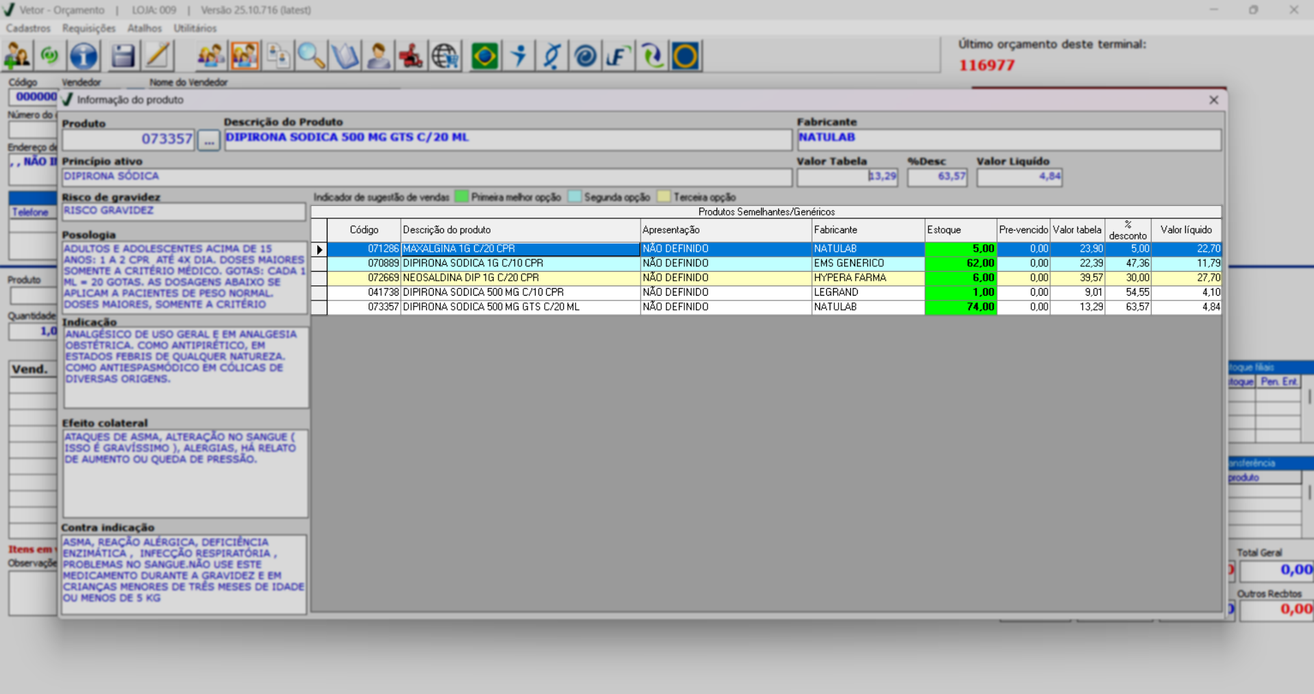Click the Valor Tabela input field
Image resolution: width=1314 pixels, height=694 pixels.
click(847, 177)
